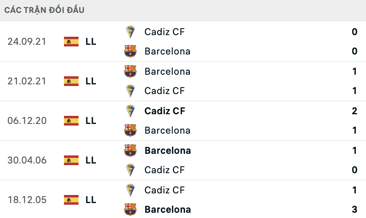Viewport: 366px width, 218px height.
Task: Click the Barcelona crest in 30.04.06 match
Action: [130, 151]
